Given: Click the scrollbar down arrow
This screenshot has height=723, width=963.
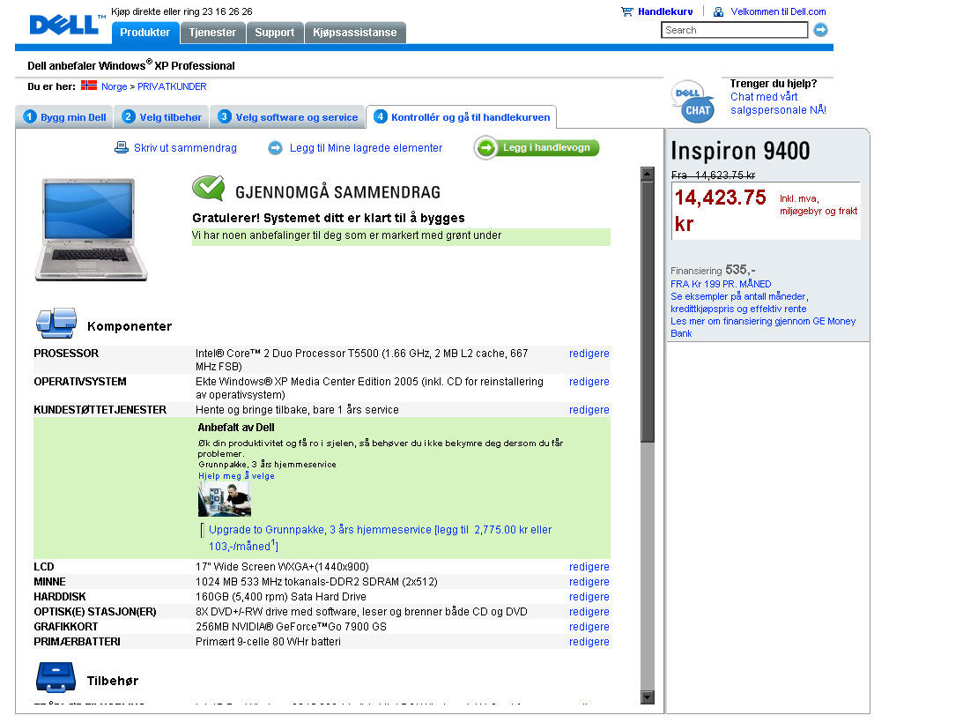Looking at the screenshot, I should tap(648, 697).
